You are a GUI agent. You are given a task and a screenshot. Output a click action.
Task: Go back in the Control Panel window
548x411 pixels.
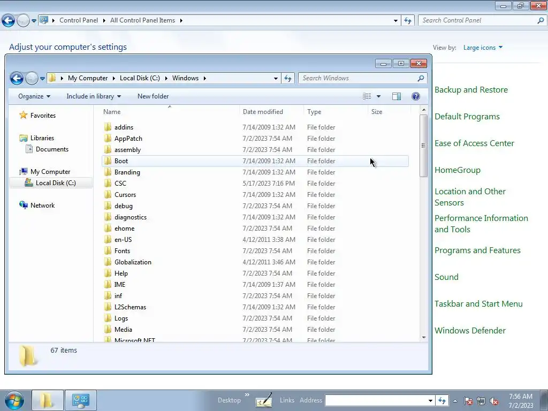coord(9,21)
